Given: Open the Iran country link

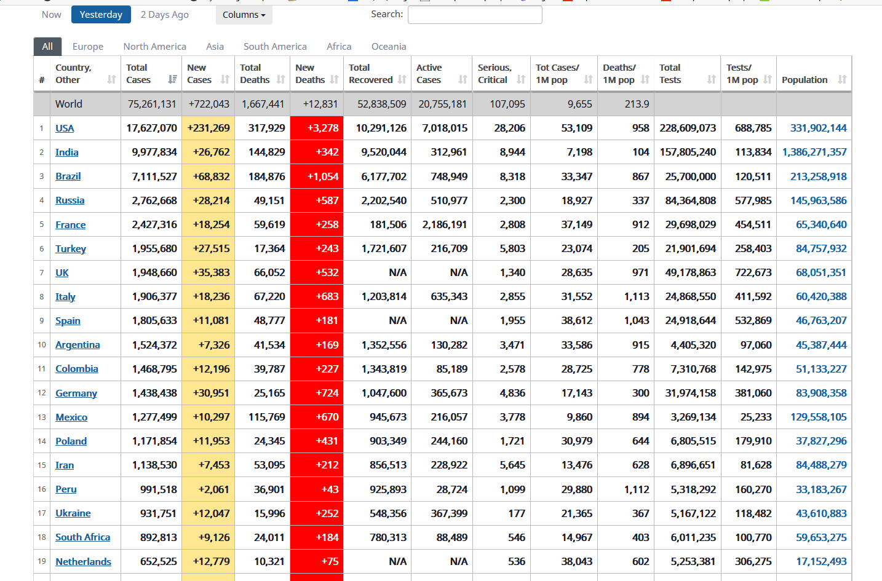Looking at the screenshot, I should pyautogui.click(x=65, y=465).
